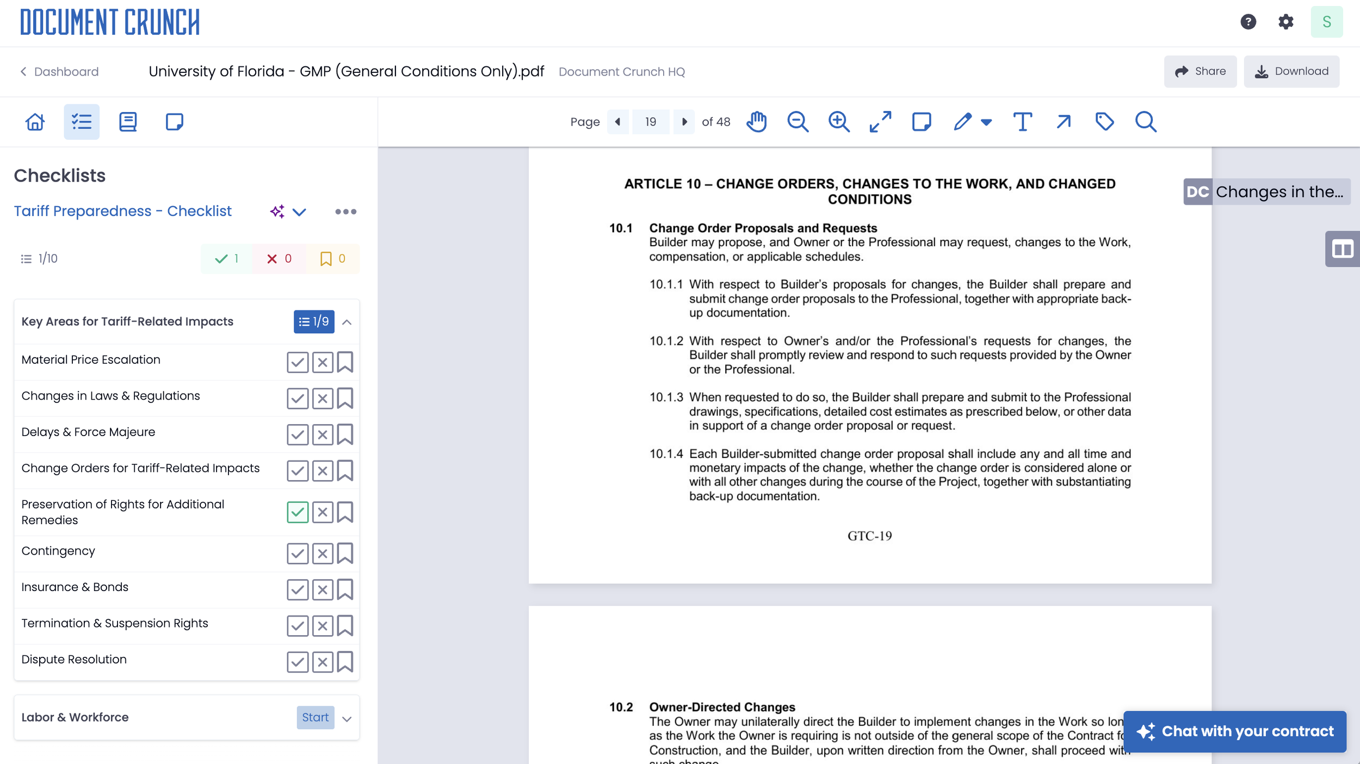This screenshot has height=764, width=1360.
Task: Click the Document Crunch logo
Action: 110,22
